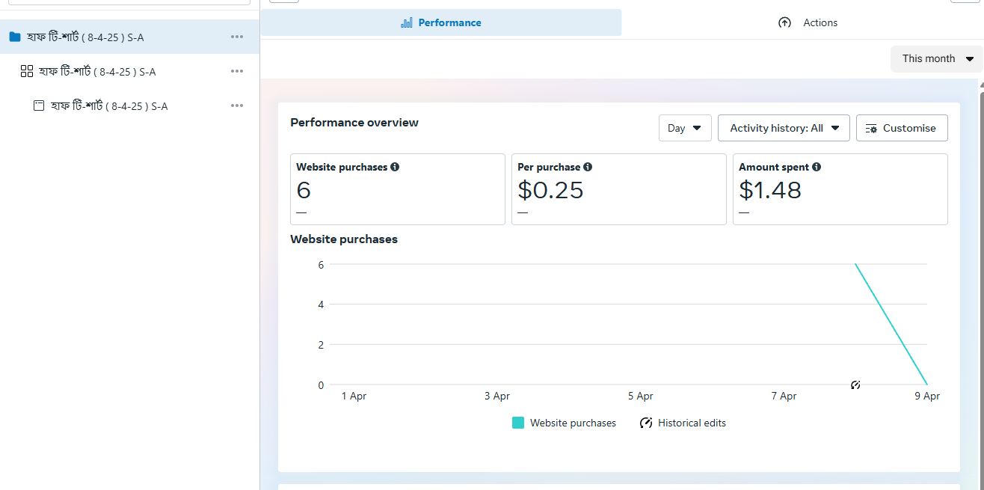Switch to the Performance tab

pos(441,22)
